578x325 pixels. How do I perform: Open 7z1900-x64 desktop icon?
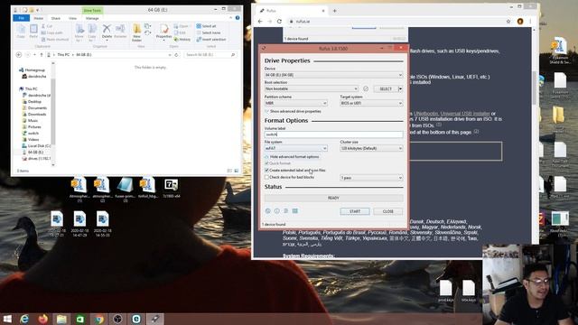tap(171, 188)
